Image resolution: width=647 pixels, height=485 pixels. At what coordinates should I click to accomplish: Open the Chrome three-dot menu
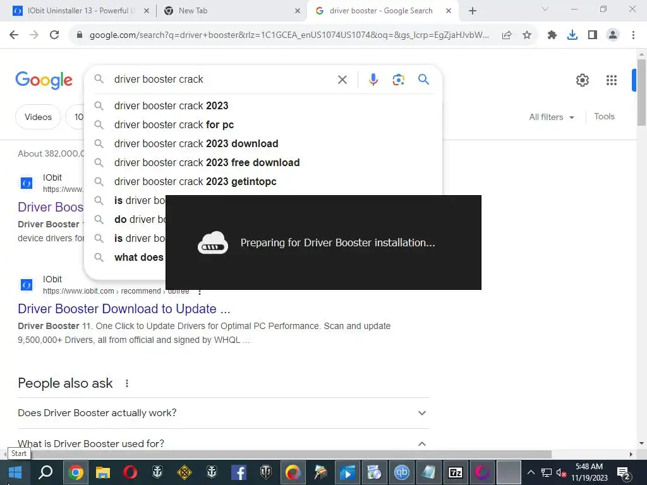pos(633,35)
